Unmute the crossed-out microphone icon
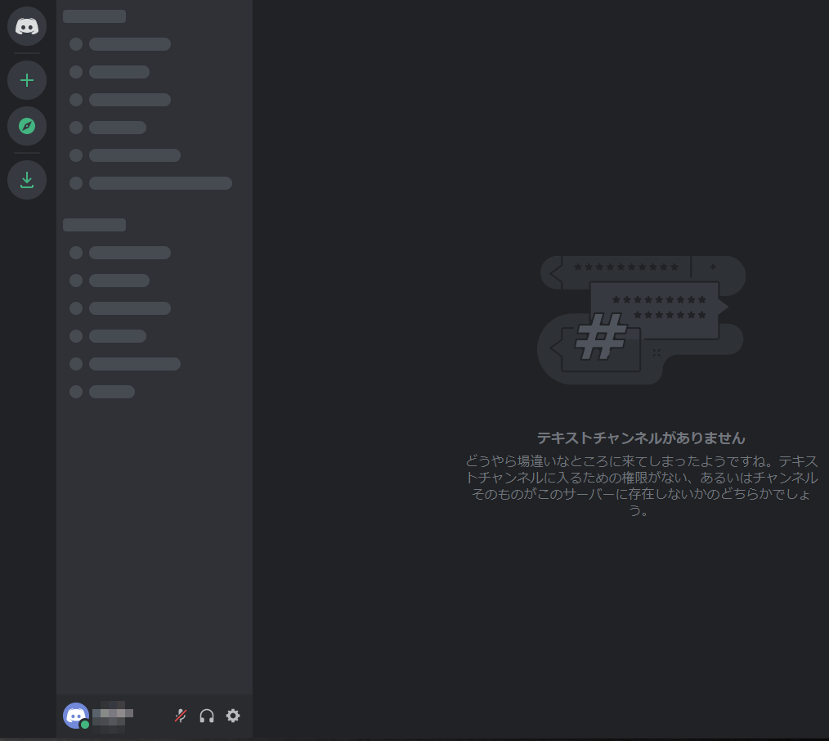 [179, 716]
